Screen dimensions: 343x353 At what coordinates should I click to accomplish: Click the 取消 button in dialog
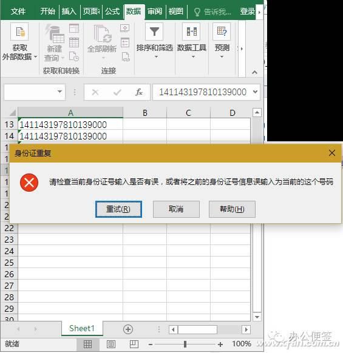coord(176,209)
